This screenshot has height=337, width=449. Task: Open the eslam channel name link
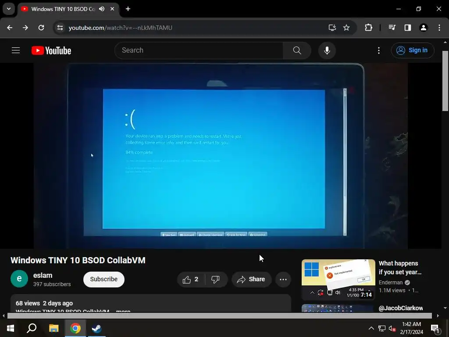43,276
